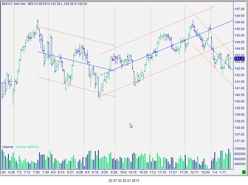The height and width of the screenshot is (185, 248).
Task: Click the 8-13 date label
Action: (61, 172)
